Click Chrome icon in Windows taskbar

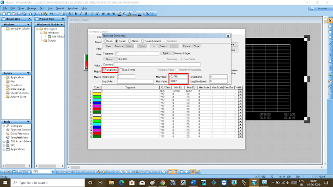click(x=163, y=182)
